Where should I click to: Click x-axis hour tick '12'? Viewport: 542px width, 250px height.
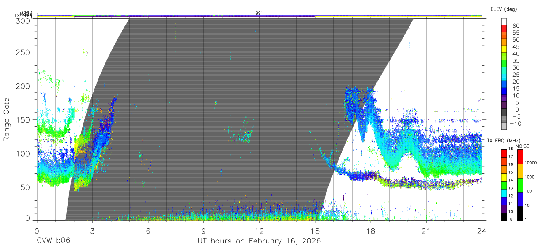click(x=260, y=231)
